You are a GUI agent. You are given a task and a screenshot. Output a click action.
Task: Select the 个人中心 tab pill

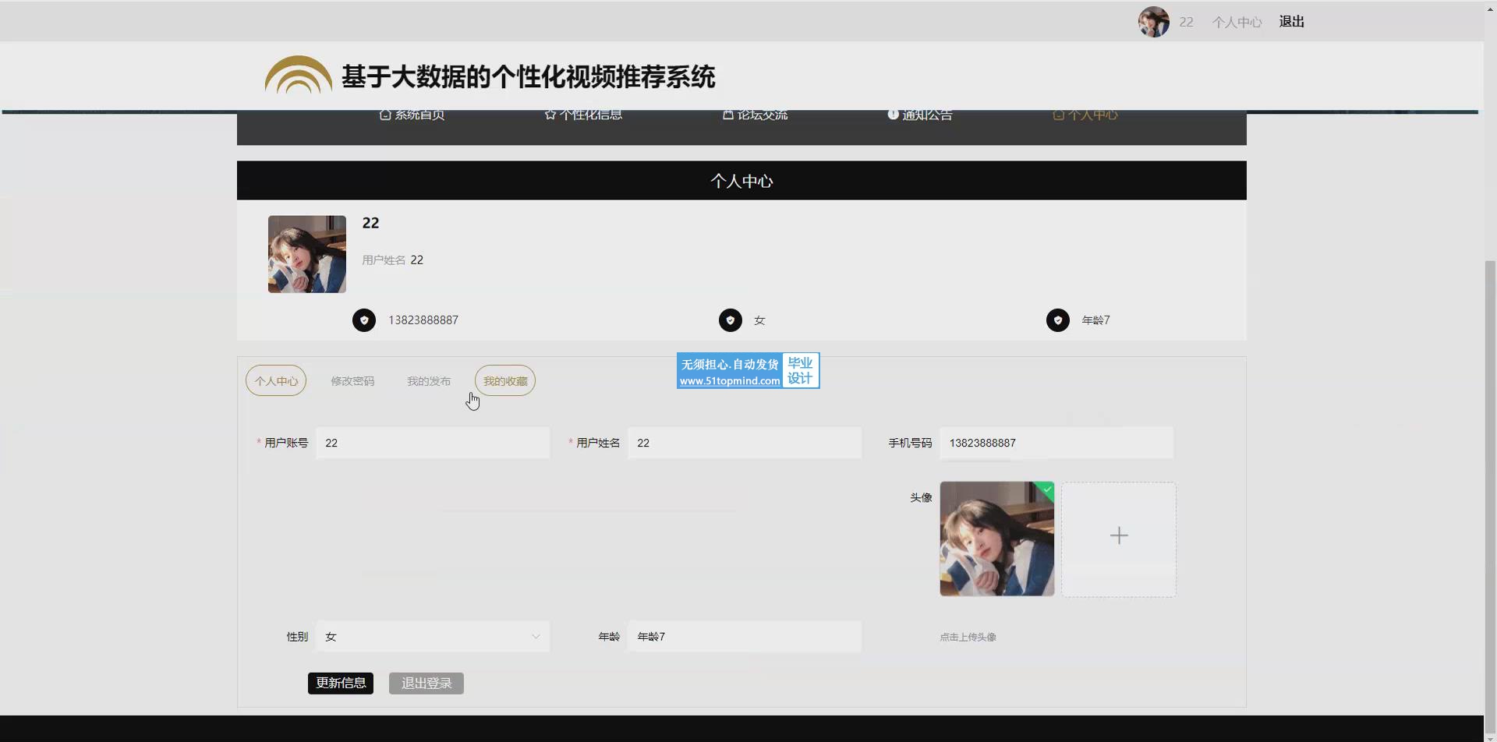coord(276,381)
